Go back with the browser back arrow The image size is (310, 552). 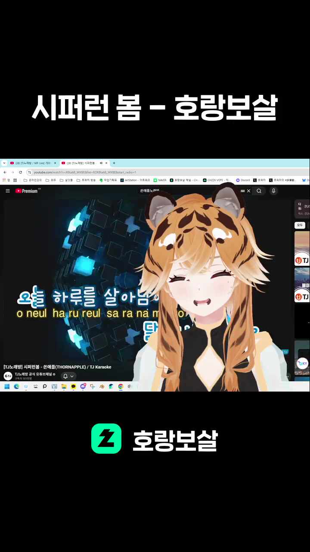5,172
